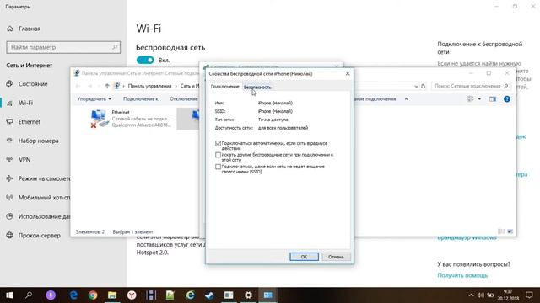The image size is (540, 303).
Task: Open address bar history dropdown
Action: (416, 86)
